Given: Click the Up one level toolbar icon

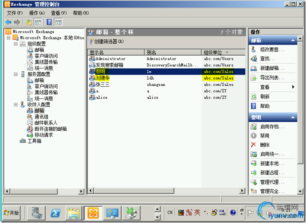Looking at the screenshot, I should coord(29,22).
